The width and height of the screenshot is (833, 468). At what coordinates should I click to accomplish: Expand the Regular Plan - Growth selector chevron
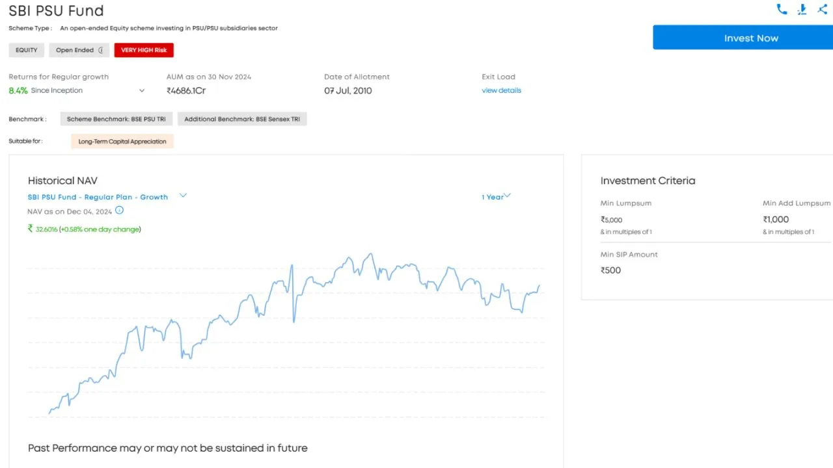[x=183, y=195]
